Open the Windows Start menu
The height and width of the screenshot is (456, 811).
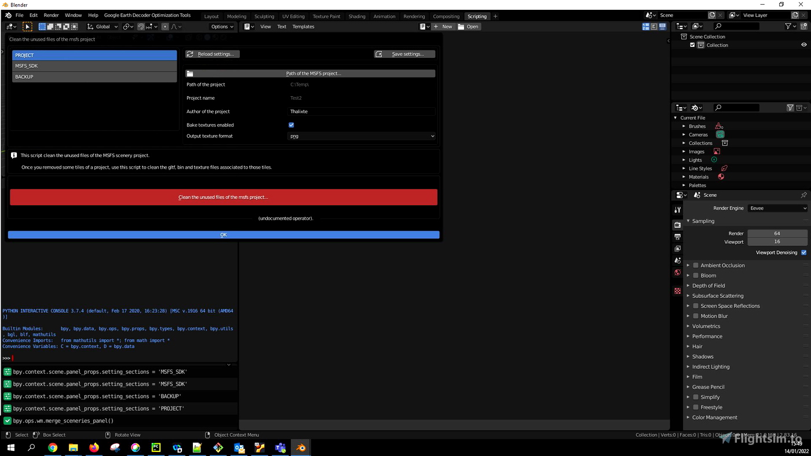click(x=10, y=447)
